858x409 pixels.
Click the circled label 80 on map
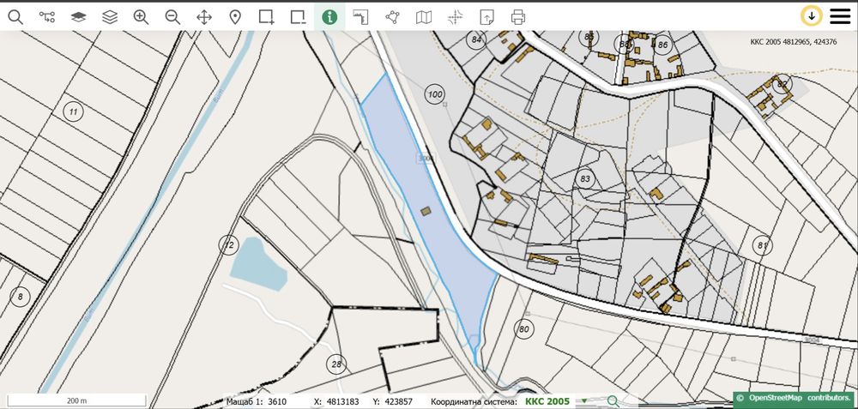point(524,329)
